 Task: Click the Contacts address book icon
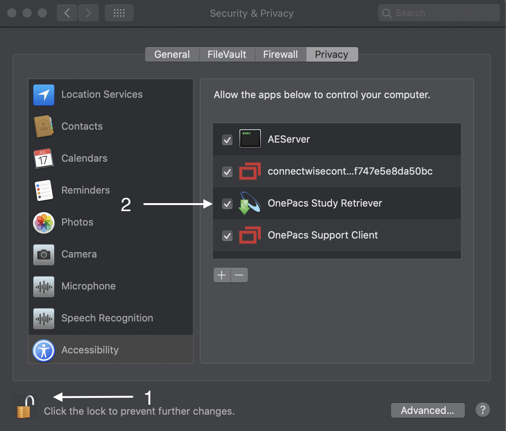44,126
